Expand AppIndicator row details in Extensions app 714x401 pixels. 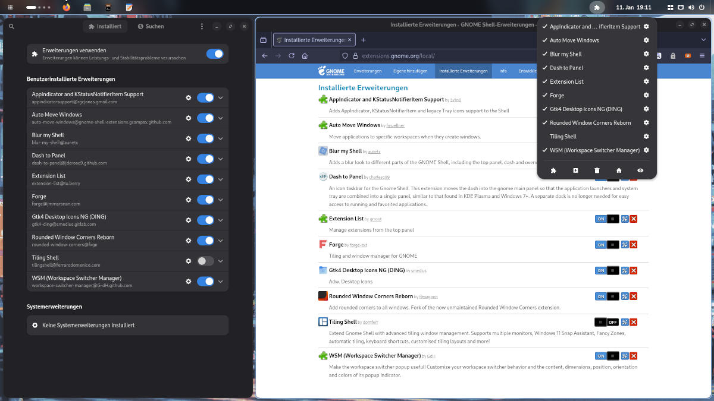[221, 97]
